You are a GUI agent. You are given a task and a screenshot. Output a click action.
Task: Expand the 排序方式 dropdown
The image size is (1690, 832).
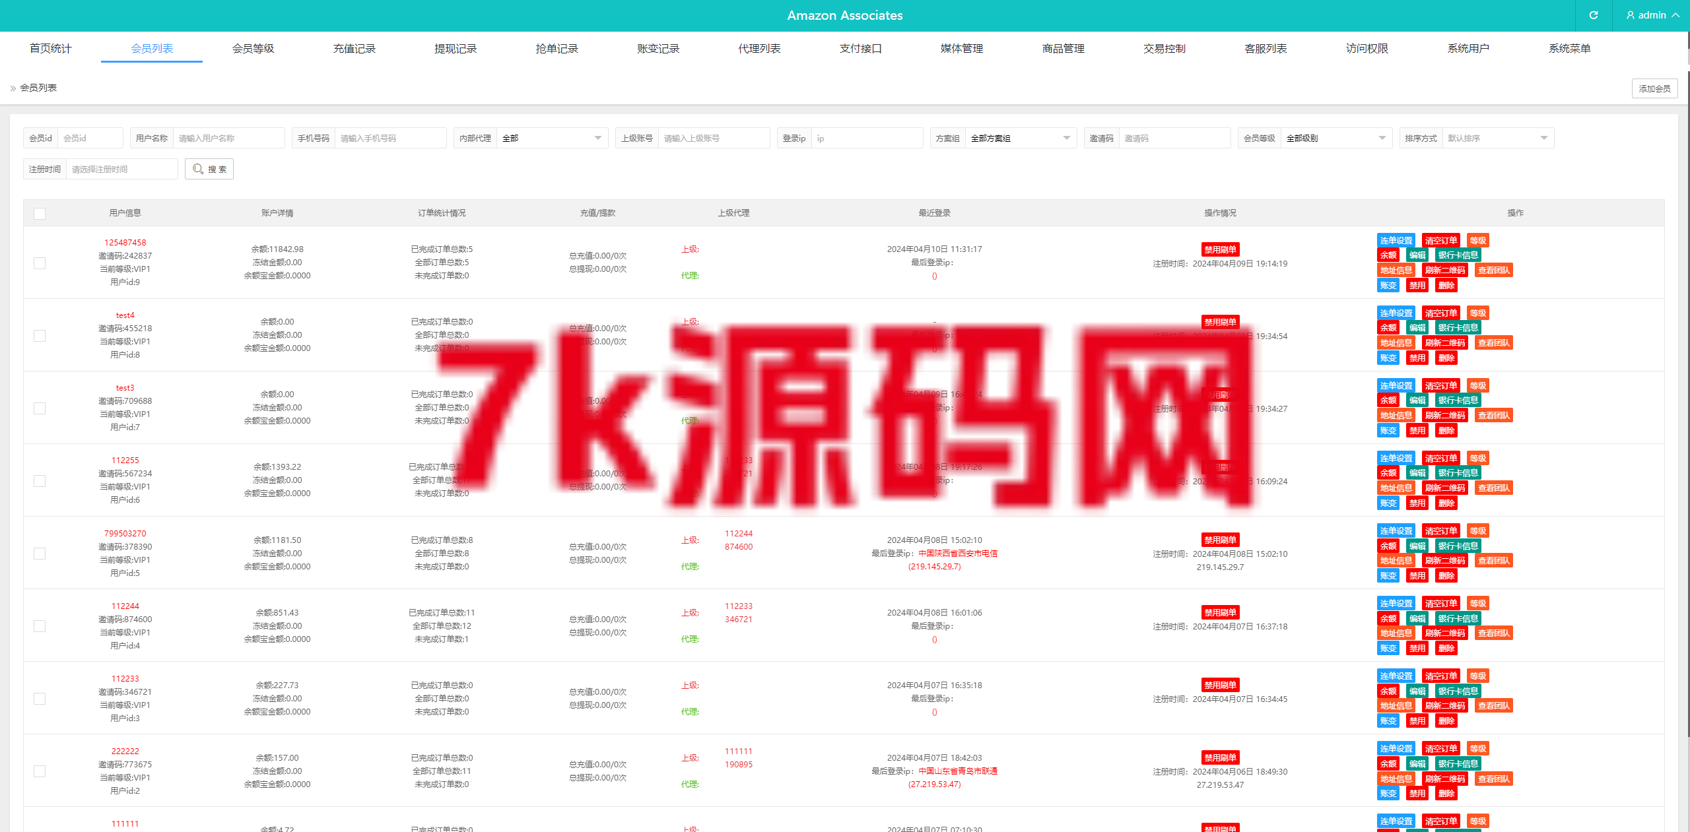coord(1498,138)
